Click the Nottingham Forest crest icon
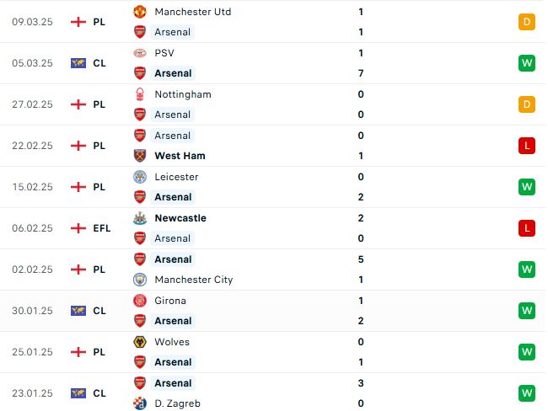 coord(140,94)
